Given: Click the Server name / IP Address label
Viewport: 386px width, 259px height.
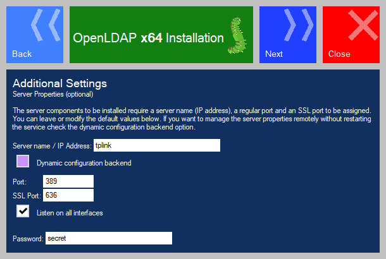Looking at the screenshot, I should (52, 146).
